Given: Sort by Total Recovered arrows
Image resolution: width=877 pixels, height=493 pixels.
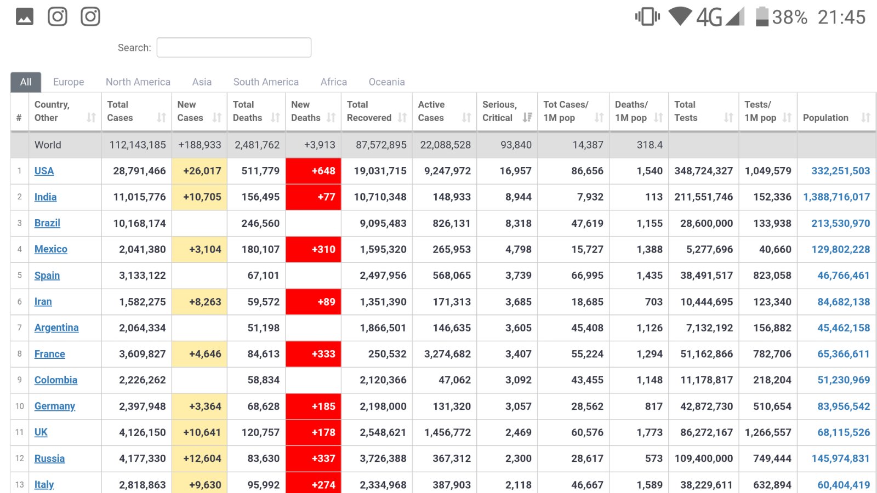Looking at the screenshot, I should click(402, 118).
